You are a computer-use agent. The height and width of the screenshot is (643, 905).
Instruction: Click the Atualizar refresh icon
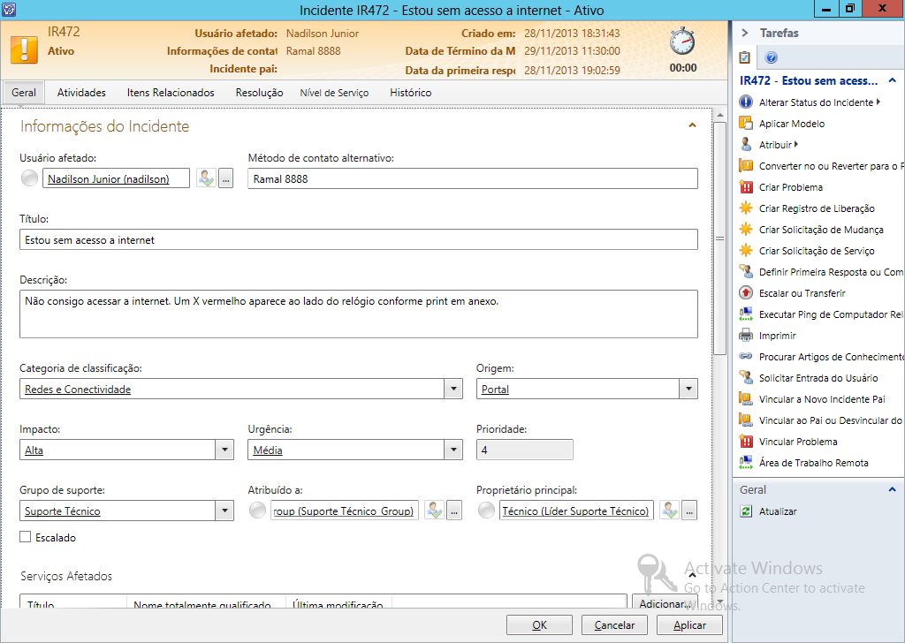[746, 511]
